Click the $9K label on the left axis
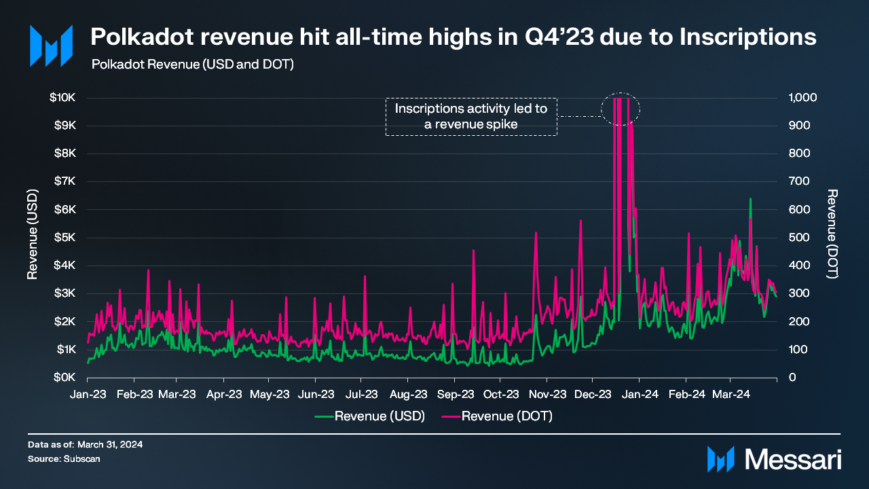This screenshot has height=489, width=869. click(64, 125)
